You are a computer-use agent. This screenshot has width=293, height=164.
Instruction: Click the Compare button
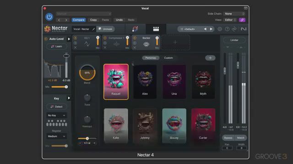coord(78,20)
